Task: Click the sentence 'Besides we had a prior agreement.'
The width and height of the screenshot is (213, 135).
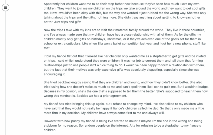Action: click(102, 96)
